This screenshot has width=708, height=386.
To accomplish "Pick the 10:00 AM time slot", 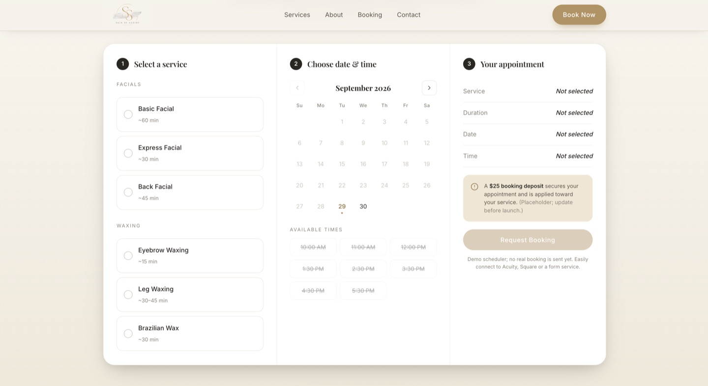I will [x=313, y=247].
